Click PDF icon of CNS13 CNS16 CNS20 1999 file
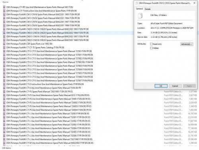 point(4,40)
